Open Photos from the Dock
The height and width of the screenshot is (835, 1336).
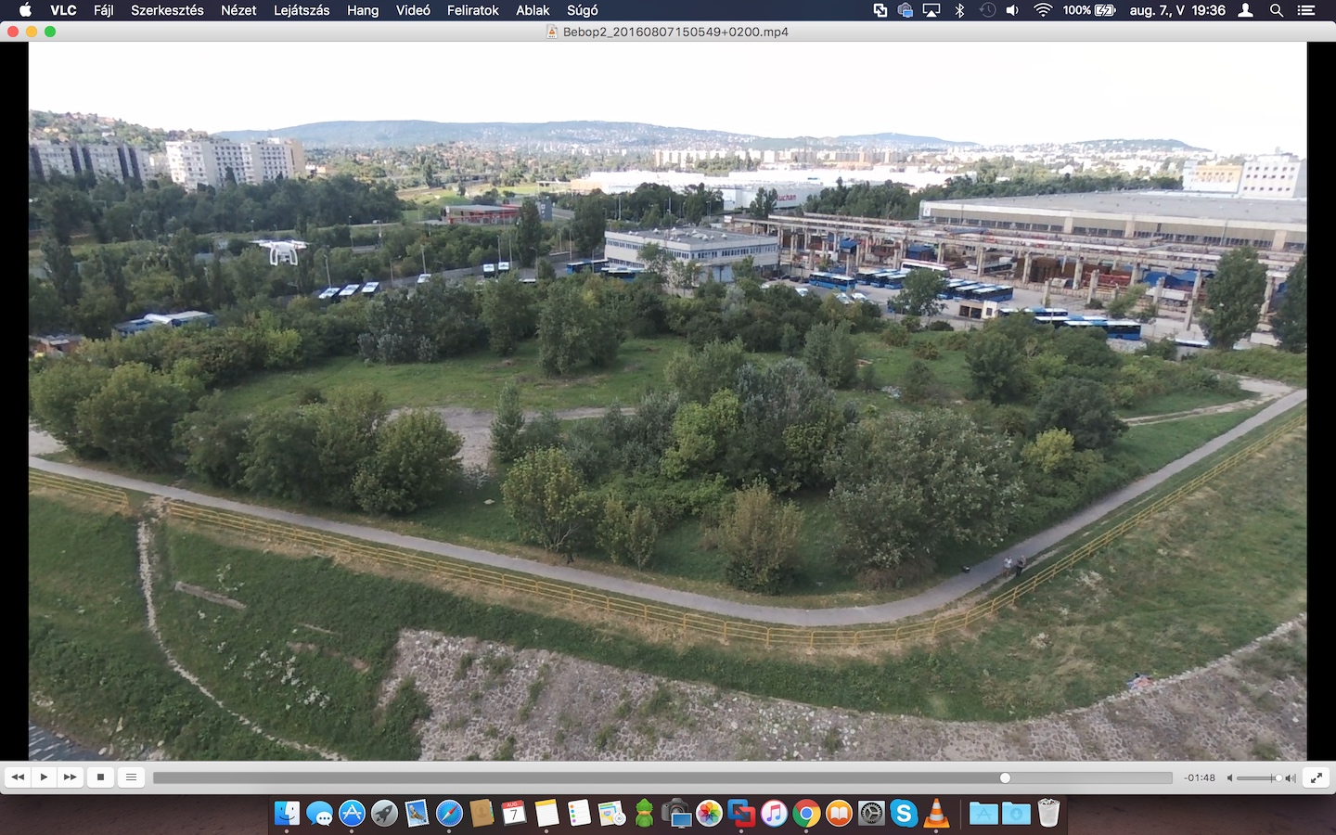pyautogui.click(x=709, y=814)
